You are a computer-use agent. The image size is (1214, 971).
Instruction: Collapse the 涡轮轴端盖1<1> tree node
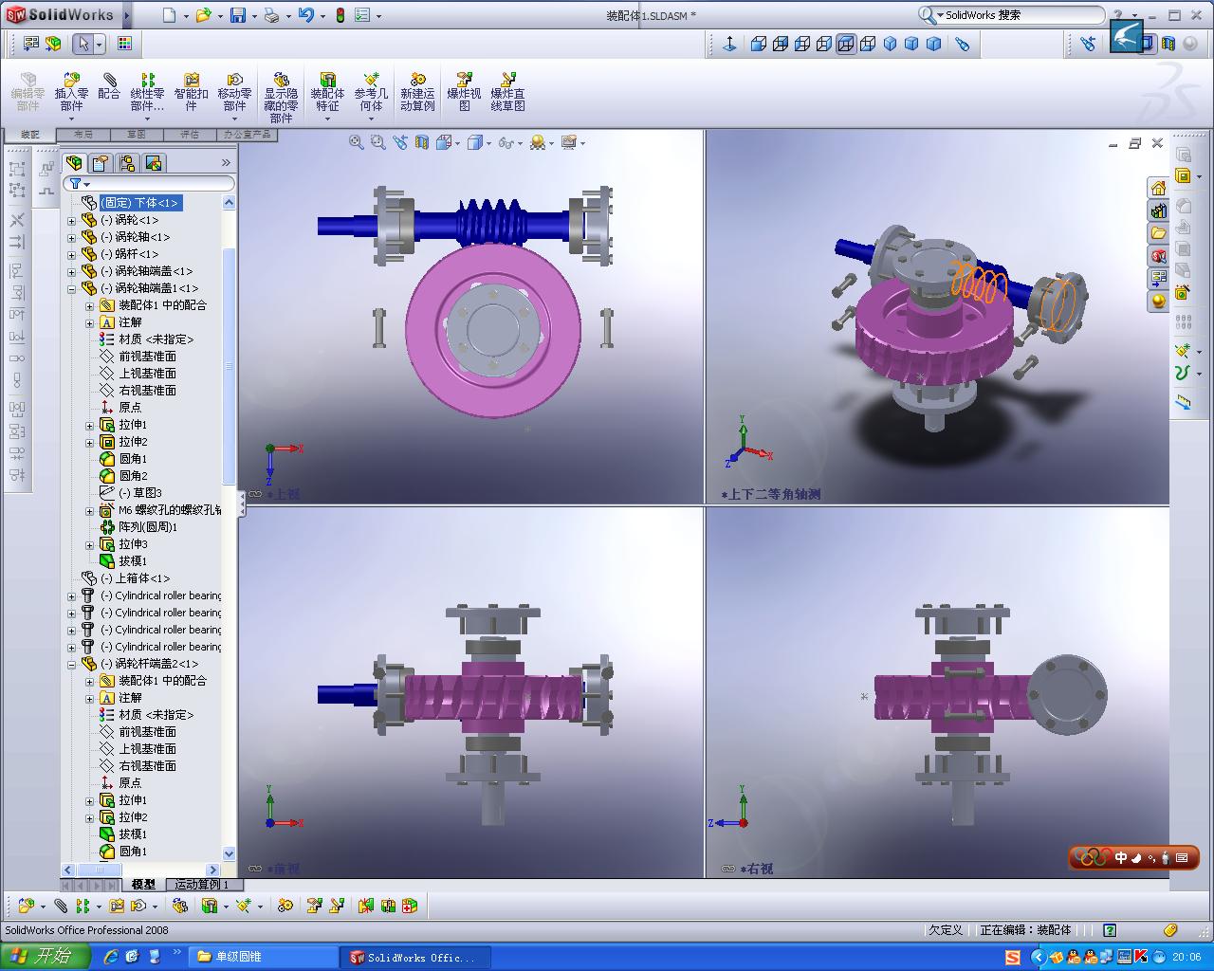pyautogui.click(x=72, y=288)
